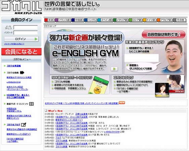Open the その他 language tab

(x=180, y=20)
